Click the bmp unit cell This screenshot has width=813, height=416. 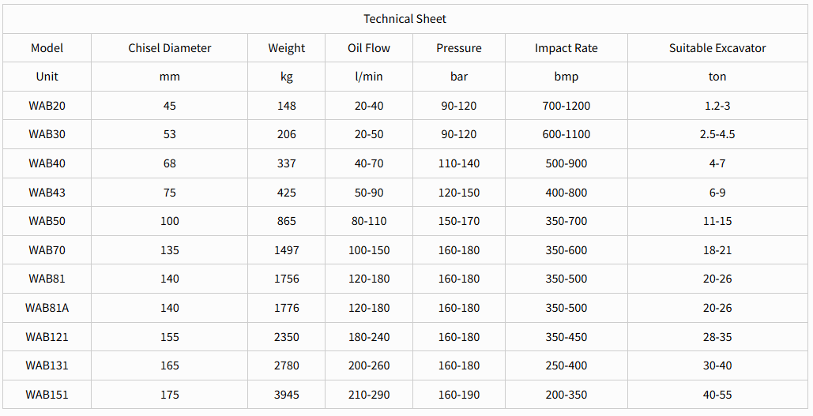pyautogui.click(x=566, y=77)
